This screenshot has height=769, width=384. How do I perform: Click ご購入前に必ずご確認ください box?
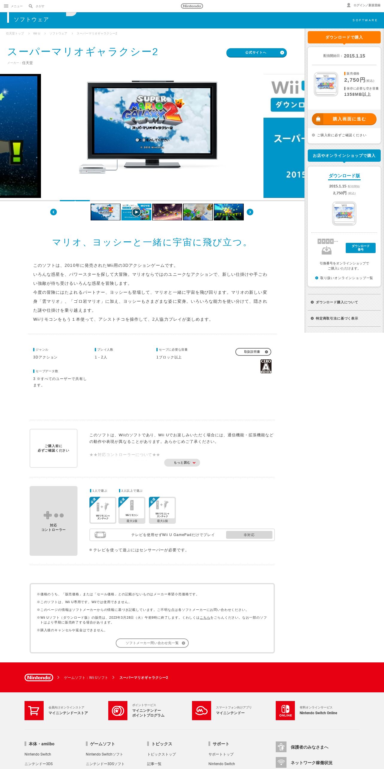(54, 448)
